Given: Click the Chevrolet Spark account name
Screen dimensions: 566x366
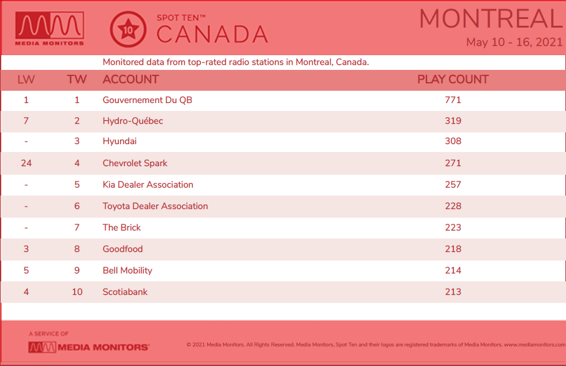Looking at the screenshot, I should [135, 163].
